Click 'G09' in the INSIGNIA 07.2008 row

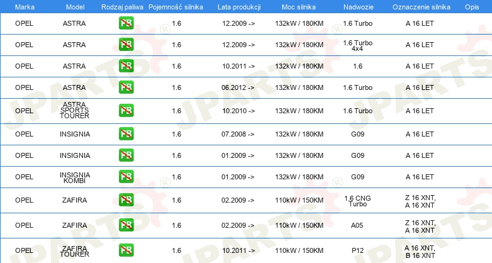click(x=358, y=134)
